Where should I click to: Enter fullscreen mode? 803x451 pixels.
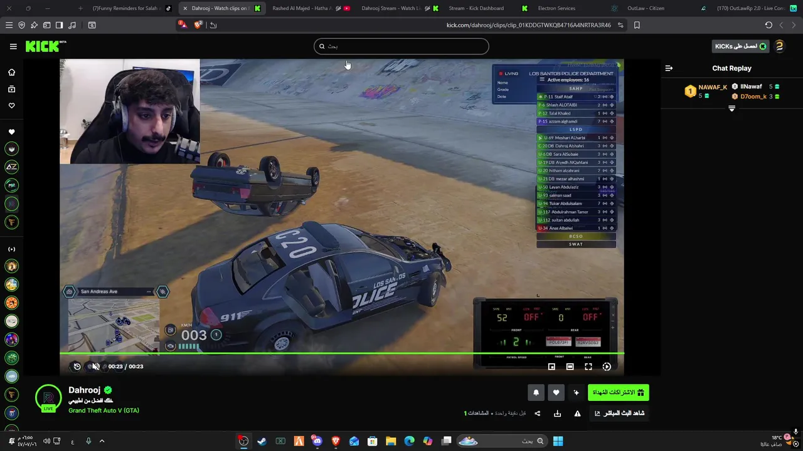[x=588, y=366]
